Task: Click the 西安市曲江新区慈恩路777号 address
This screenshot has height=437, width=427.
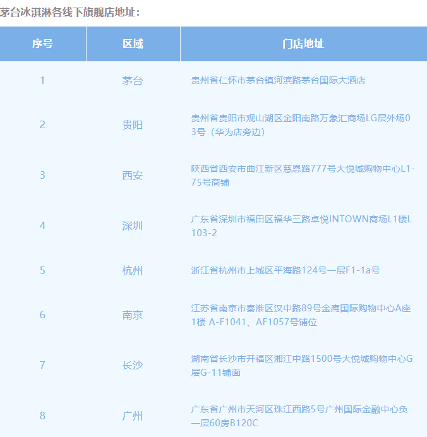Action: pos(303,176)
